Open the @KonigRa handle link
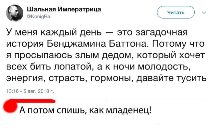 pyautogui.click(x=39, y=17)
